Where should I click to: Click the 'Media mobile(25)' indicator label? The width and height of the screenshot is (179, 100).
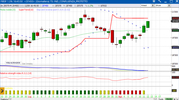[8, 10]
